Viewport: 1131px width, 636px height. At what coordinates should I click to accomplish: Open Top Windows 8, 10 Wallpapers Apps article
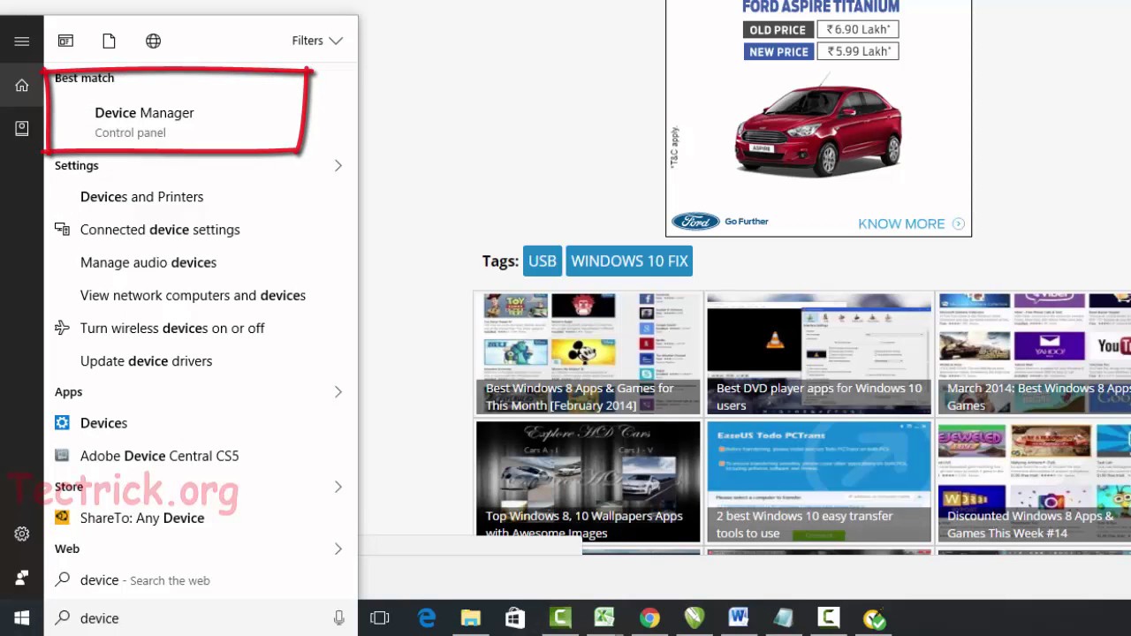pos(588,481)
